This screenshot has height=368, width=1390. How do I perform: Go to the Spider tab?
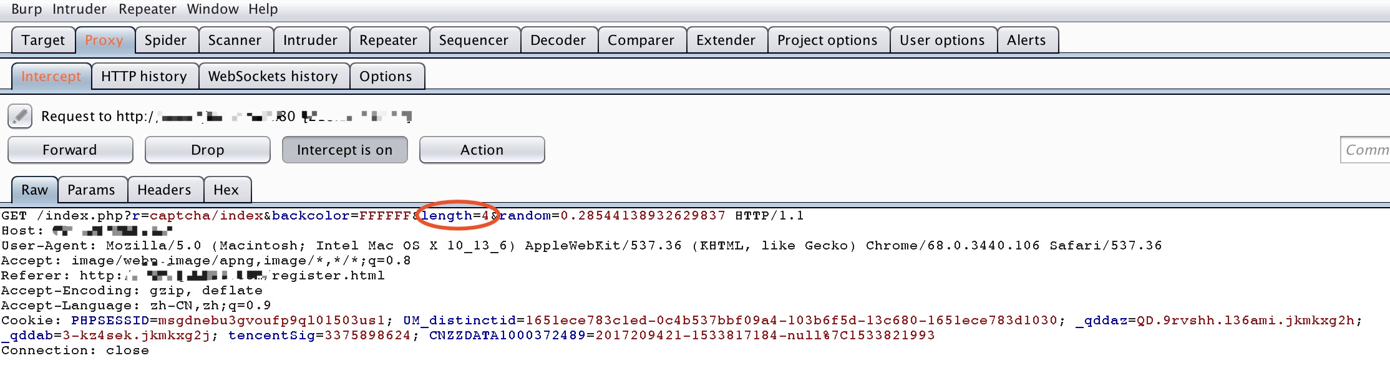tap(165, 40)
